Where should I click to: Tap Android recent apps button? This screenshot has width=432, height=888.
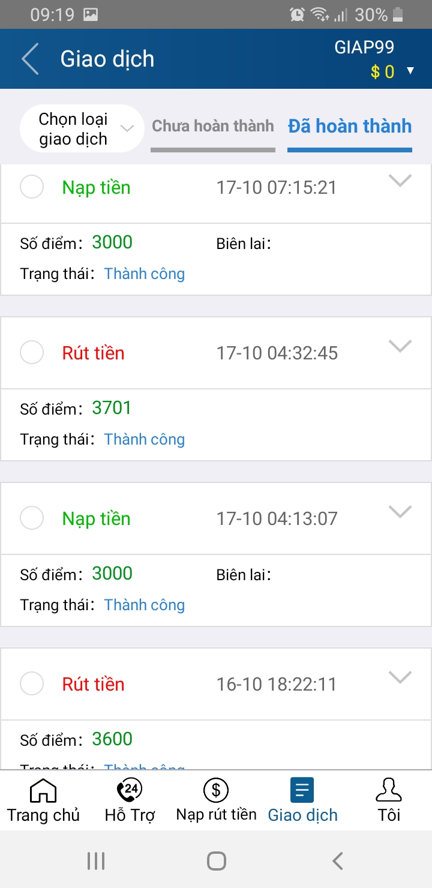[x=96, y=861]
